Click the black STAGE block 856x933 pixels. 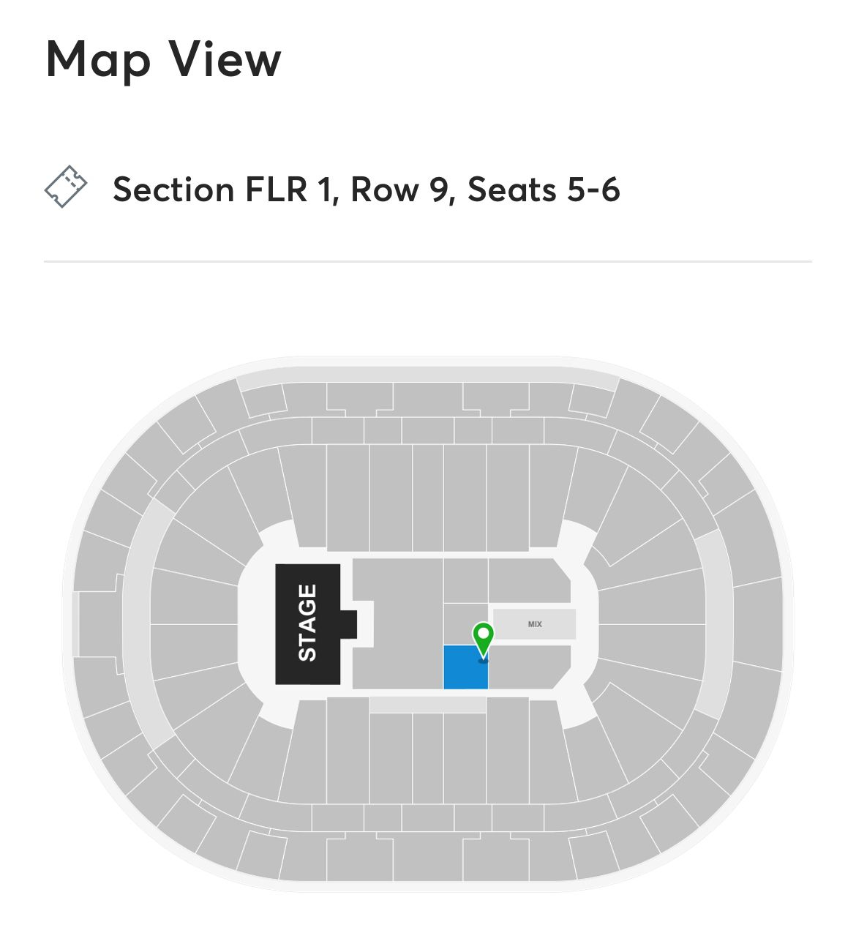(x=307, y=624)
